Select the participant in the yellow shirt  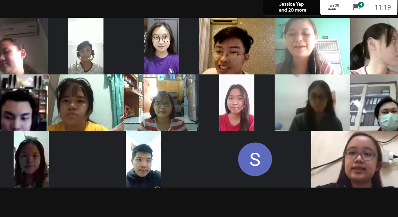[x=86, y=103]
